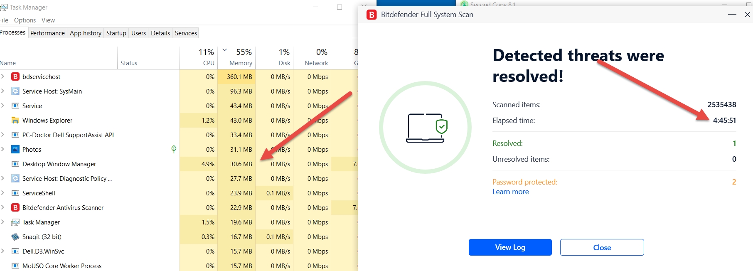
Task: Expand the bdservicehost process group
Action: [3, 76]
